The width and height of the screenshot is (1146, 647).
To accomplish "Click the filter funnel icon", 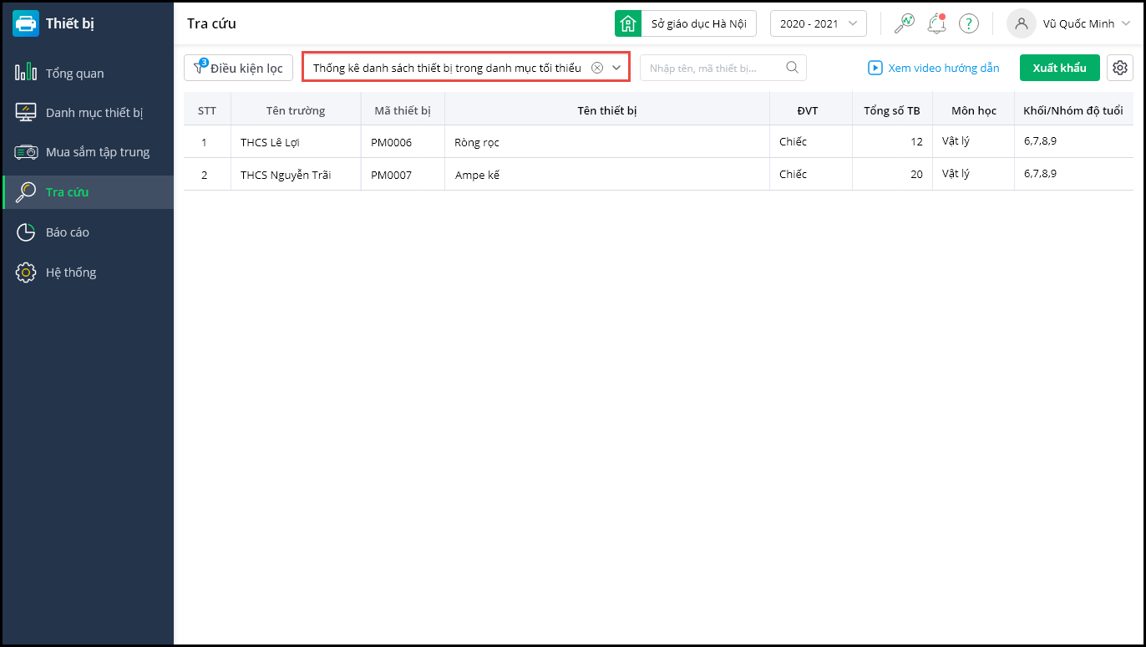I will pos(199,68).
